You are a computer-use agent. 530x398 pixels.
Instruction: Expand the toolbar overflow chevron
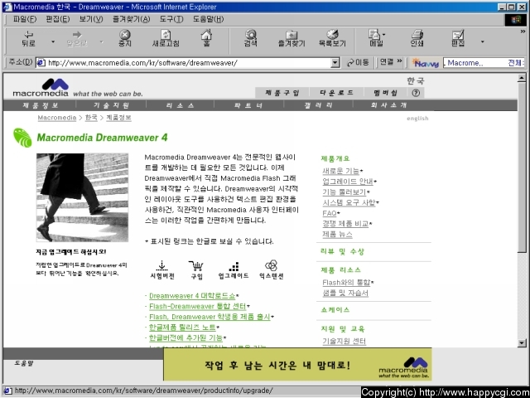(523, 32)
